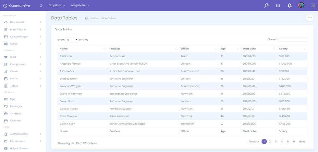Click the Dashboard gauge icon
Screen dimensions: 318x152
click(6, 22)
